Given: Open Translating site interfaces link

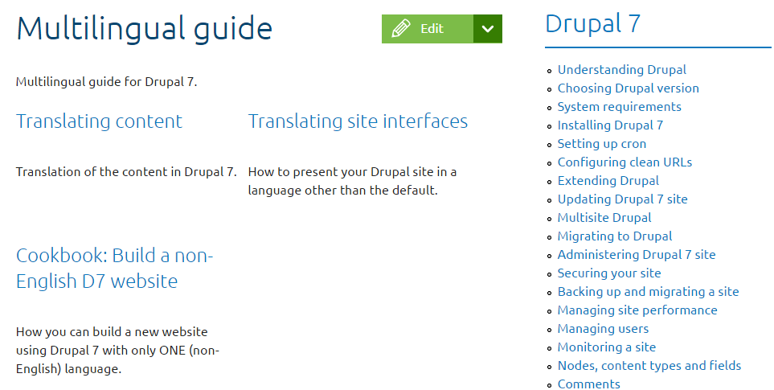Looking at the screenshot, I should pos(358,121).
